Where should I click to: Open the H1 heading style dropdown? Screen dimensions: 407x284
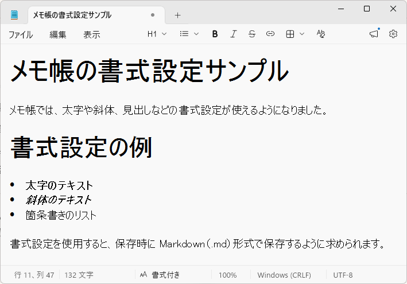coord(157,34)
